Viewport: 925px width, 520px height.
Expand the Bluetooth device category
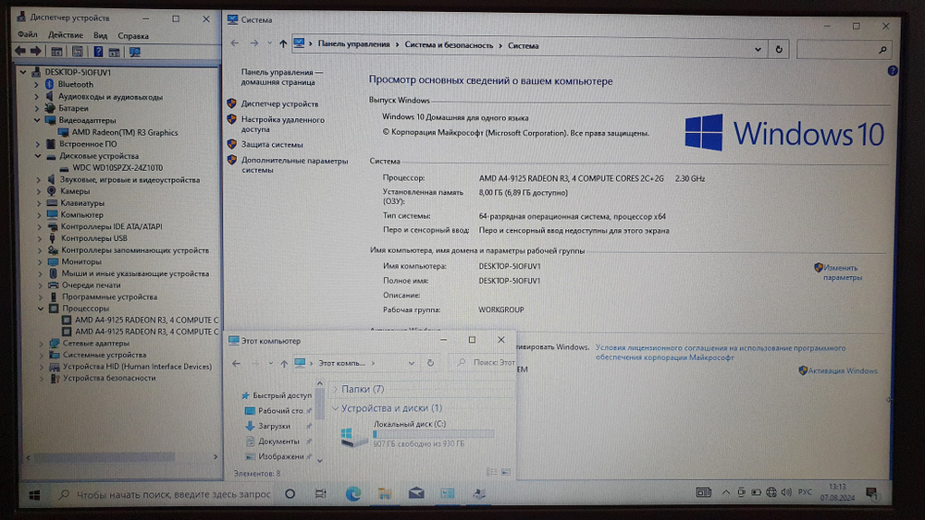coord(37,85)
